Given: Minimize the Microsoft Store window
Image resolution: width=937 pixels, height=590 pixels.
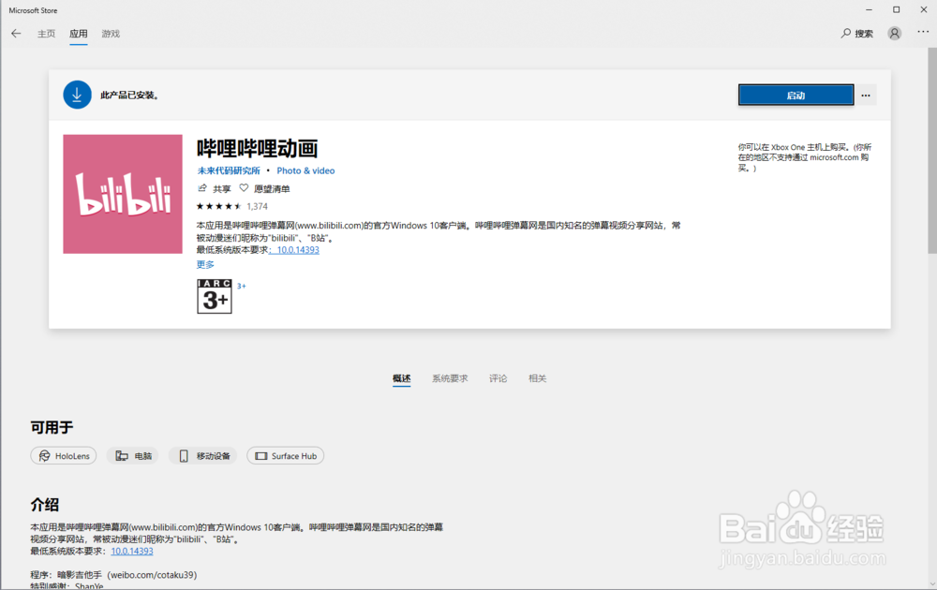Looking at the screenshot, I should [869, 9].
